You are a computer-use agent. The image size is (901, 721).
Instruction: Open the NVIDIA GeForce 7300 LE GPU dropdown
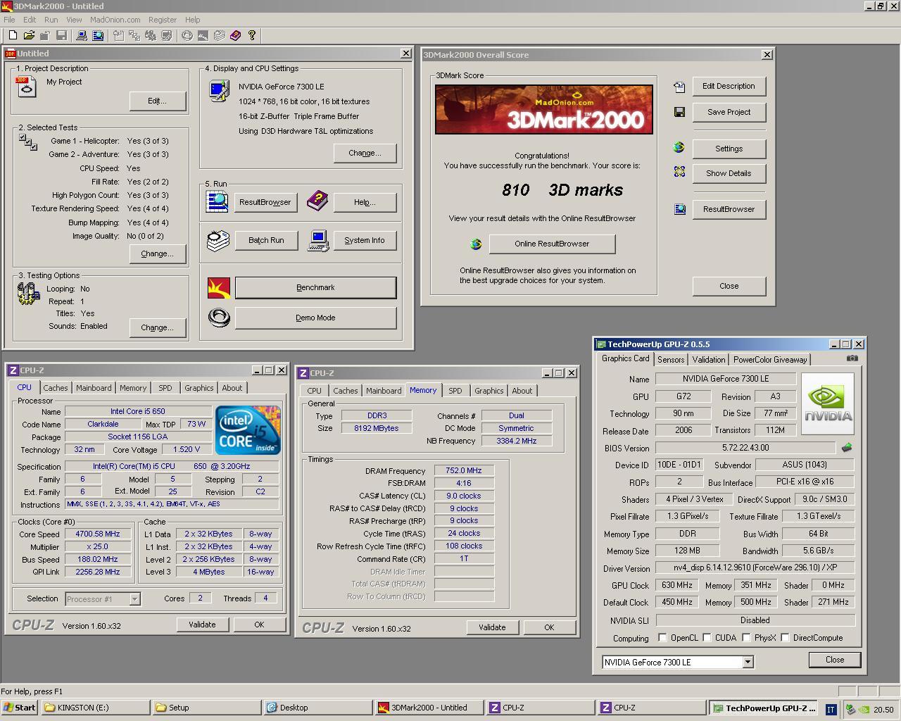click(748, 662)
